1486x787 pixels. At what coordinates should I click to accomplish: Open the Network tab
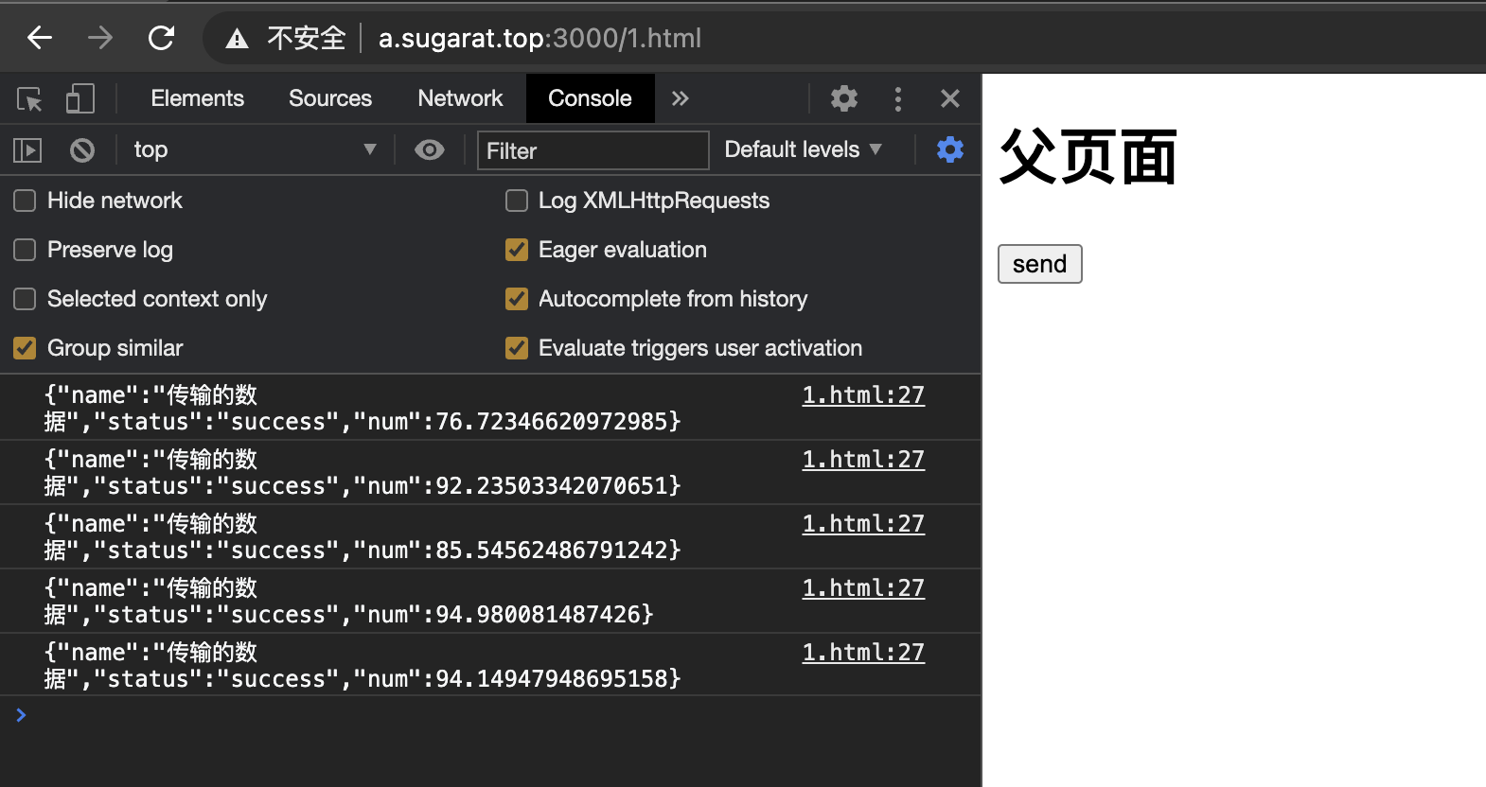460,98
